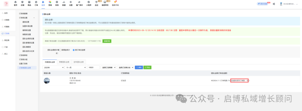This screenshot has height=111, width=302.
Task: Switch to the 全年团队业绩 tab
Action: [79, 62]
